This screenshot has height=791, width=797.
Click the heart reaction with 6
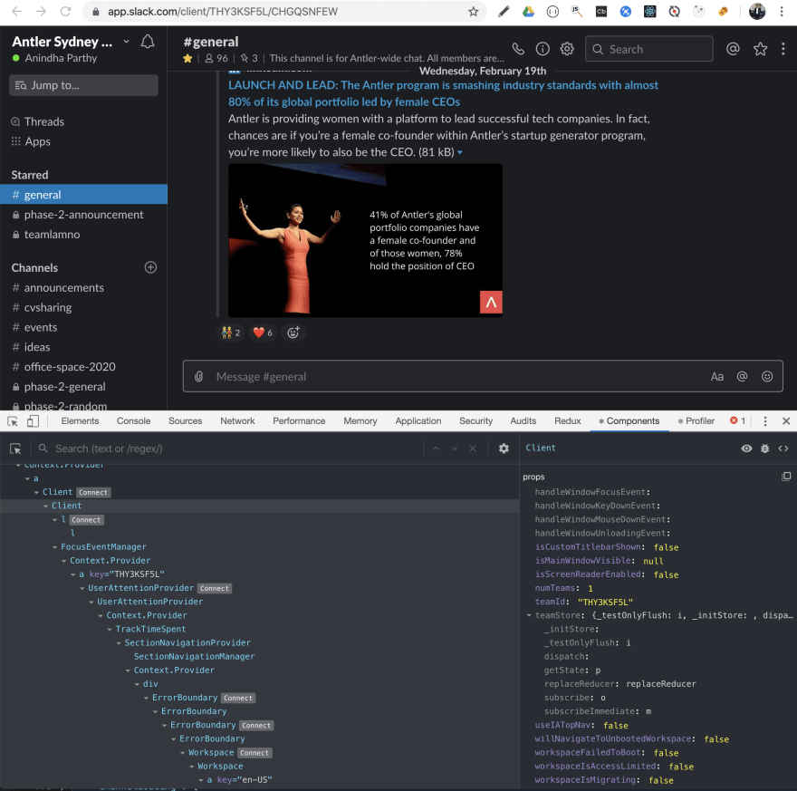click(x=263, y=333)
